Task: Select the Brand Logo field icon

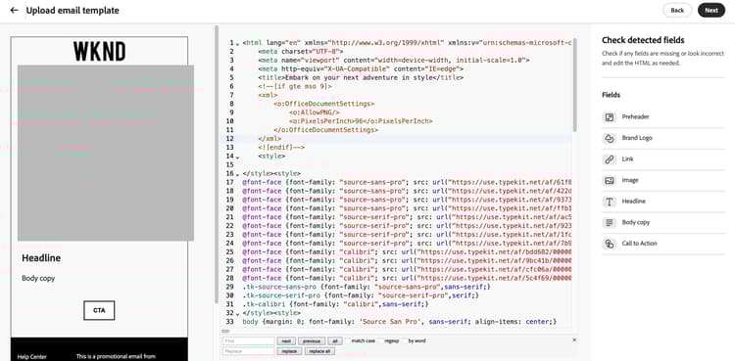Action: click(x=609, y=138)
